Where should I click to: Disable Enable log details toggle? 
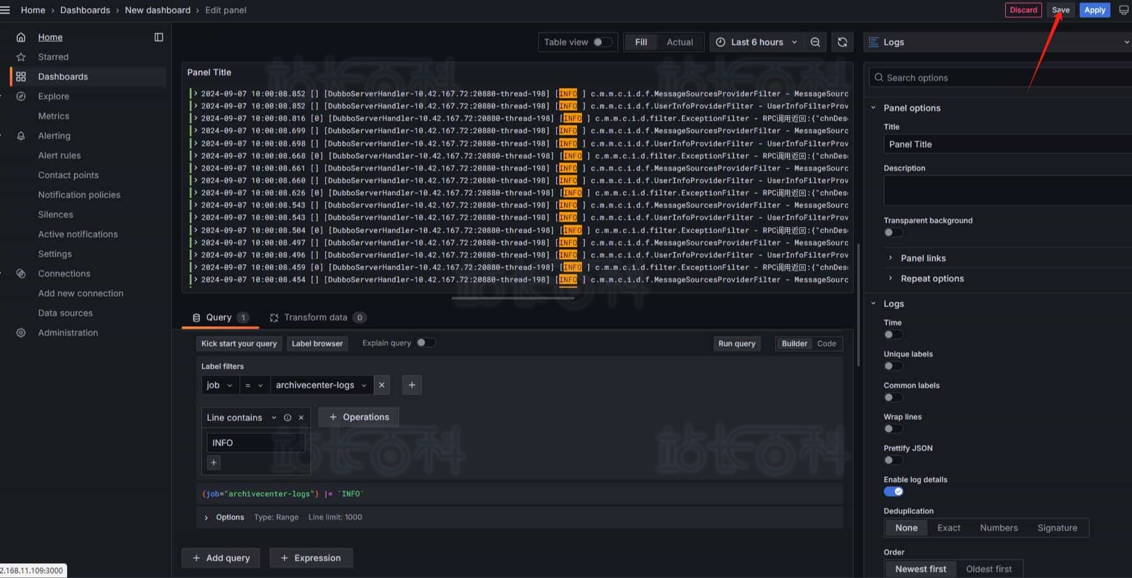click(x=893, y=491)
